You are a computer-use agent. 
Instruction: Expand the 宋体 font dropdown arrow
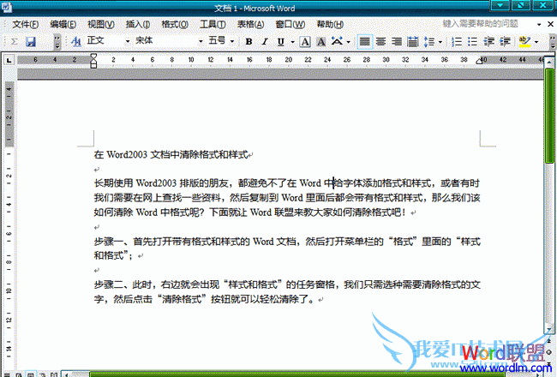[x=201, y=42]
